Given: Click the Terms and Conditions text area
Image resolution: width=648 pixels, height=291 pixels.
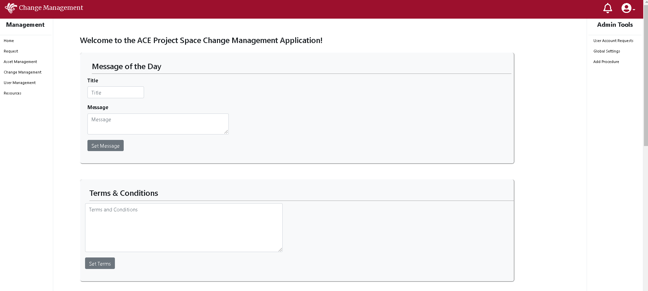Looking at the screenshot, I should [184, 228].
